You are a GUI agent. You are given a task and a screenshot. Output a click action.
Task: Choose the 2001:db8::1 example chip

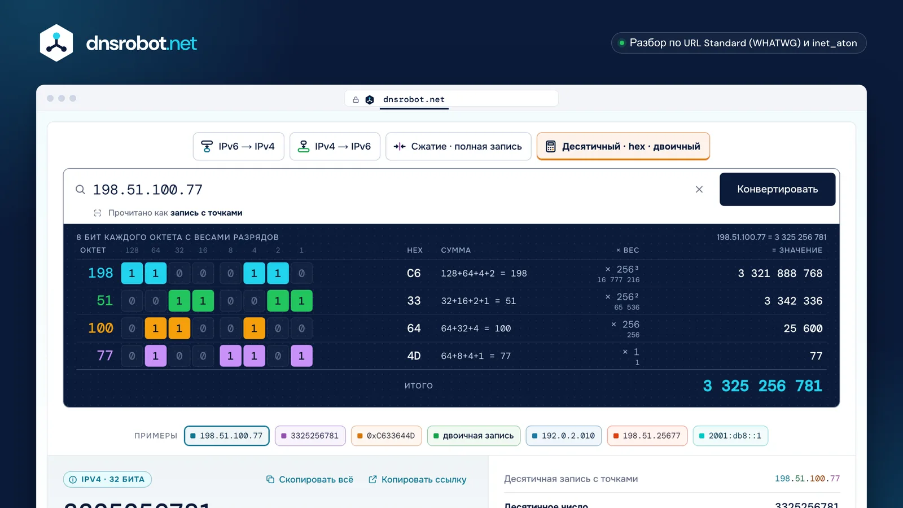730,436
